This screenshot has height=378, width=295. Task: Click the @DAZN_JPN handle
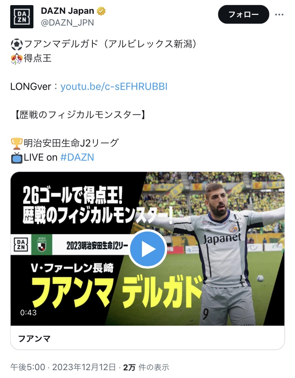pos(68,23)
